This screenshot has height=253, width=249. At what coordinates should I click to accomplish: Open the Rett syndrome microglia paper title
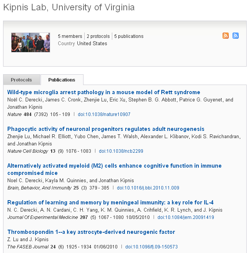[x=103, y=92]
